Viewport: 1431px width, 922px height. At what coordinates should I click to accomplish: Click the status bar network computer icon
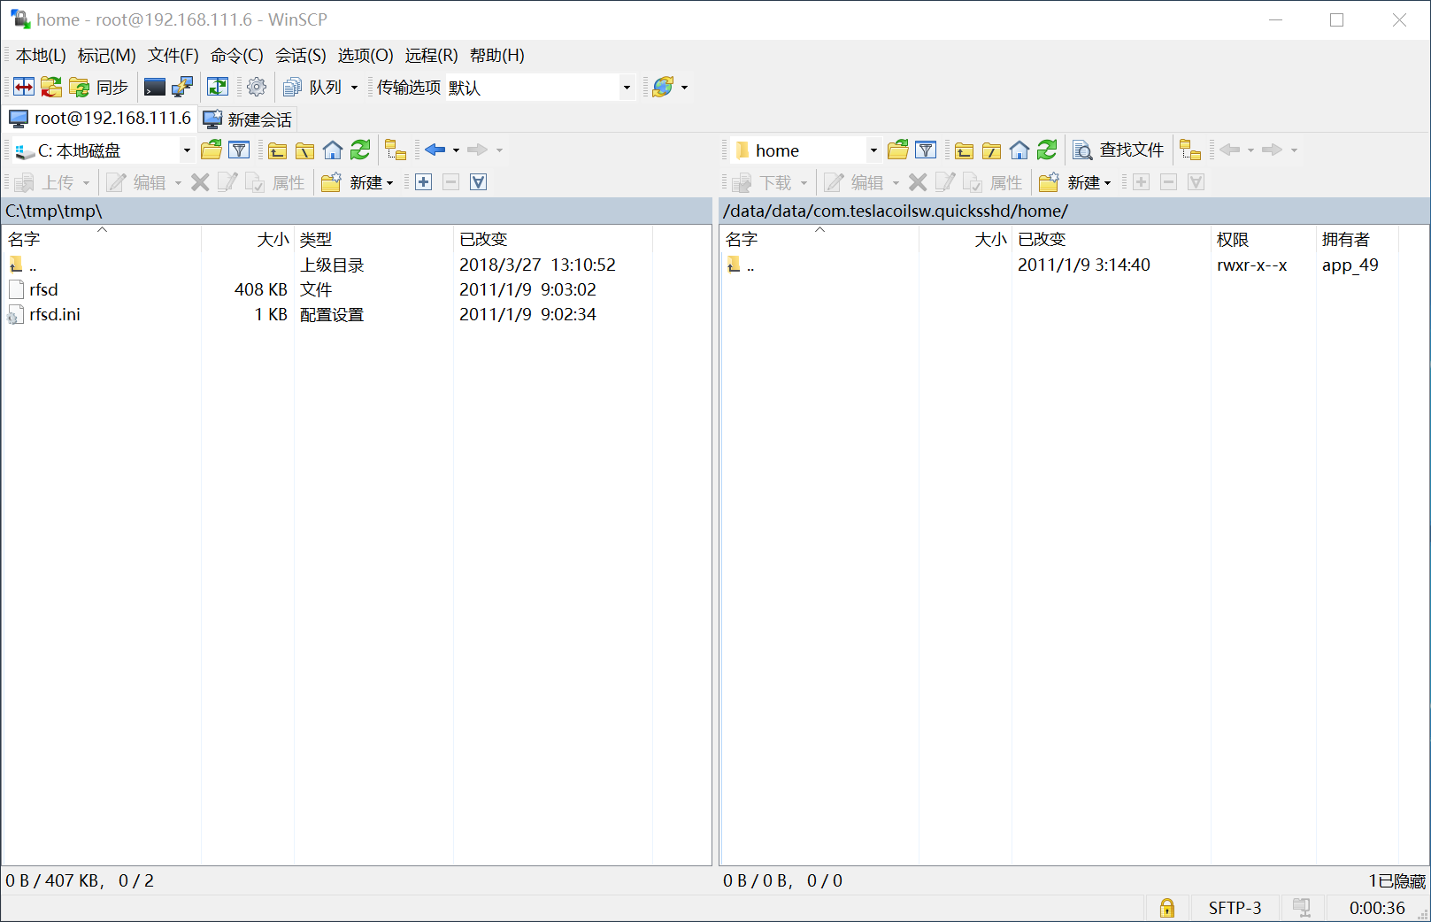(x=1302, y=908)
